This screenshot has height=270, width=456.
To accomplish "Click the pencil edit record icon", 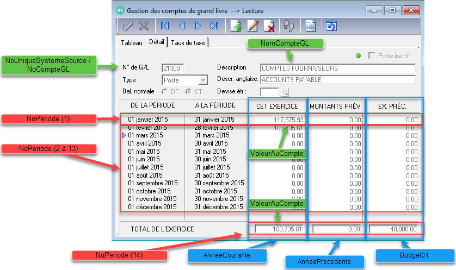I will (x=252, y=26).
